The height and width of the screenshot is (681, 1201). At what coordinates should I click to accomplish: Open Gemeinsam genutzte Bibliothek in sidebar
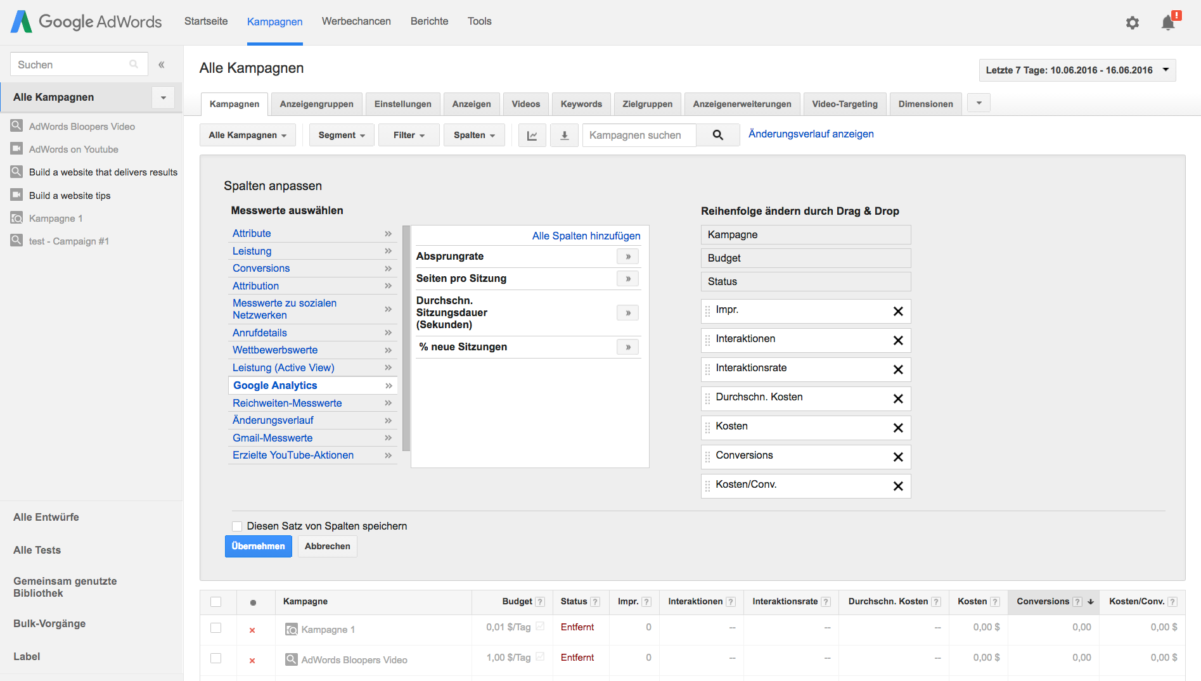tap(65, 587)
